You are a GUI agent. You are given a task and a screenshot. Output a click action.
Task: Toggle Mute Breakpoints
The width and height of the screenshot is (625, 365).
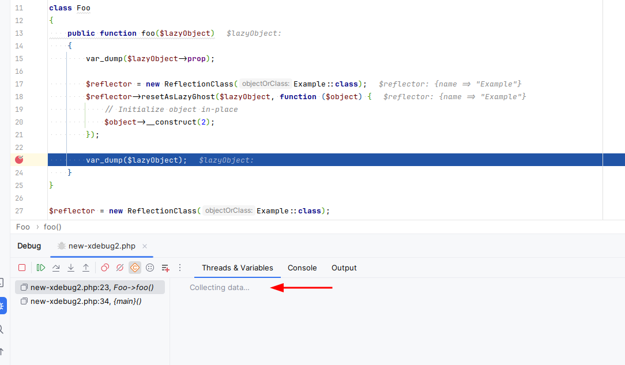click(120, 268)
